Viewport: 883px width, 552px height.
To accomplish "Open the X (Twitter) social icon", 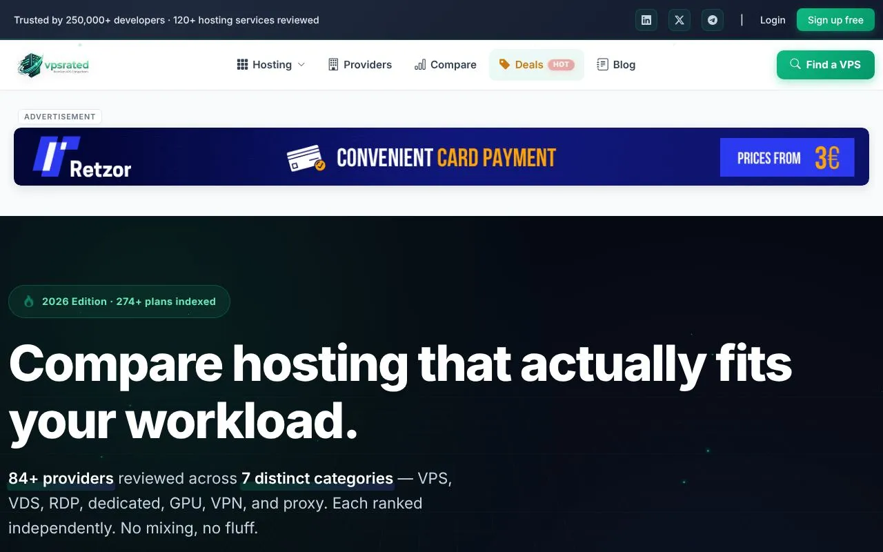I will pos(679,20).
